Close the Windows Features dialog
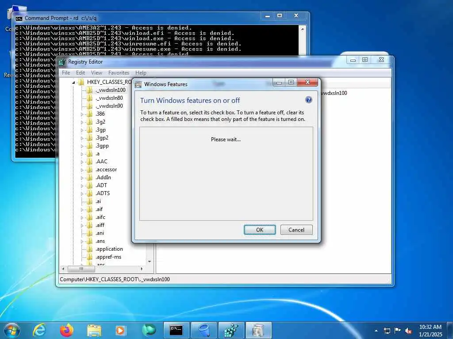Screen dimensions: 453x339 click(308, 82)
